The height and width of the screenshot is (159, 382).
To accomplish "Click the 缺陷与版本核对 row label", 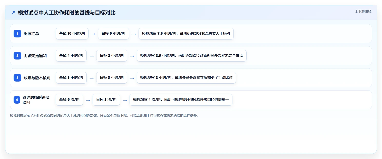I will [x=37, y=78].
